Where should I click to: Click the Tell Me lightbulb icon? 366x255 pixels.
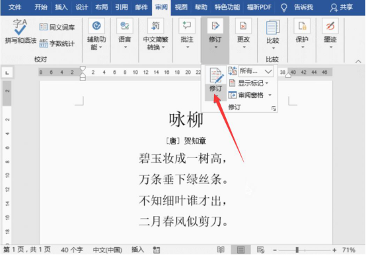(x=284, y=8)
